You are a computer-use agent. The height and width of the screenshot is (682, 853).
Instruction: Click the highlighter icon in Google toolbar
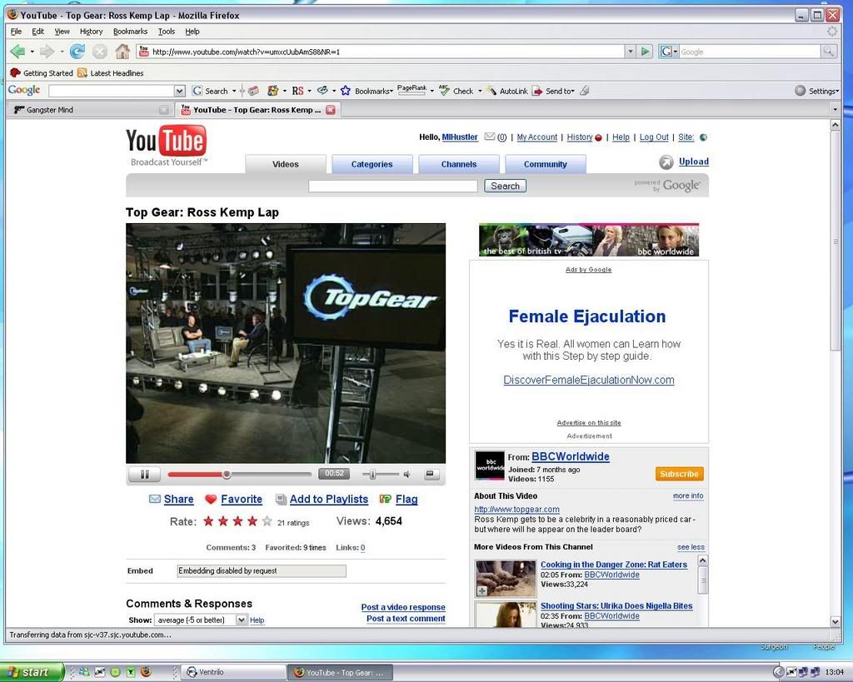585,91
